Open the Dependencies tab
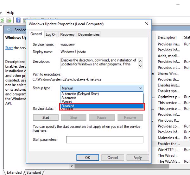Screen dimensions: 190x175 click(x=89, y=34)
